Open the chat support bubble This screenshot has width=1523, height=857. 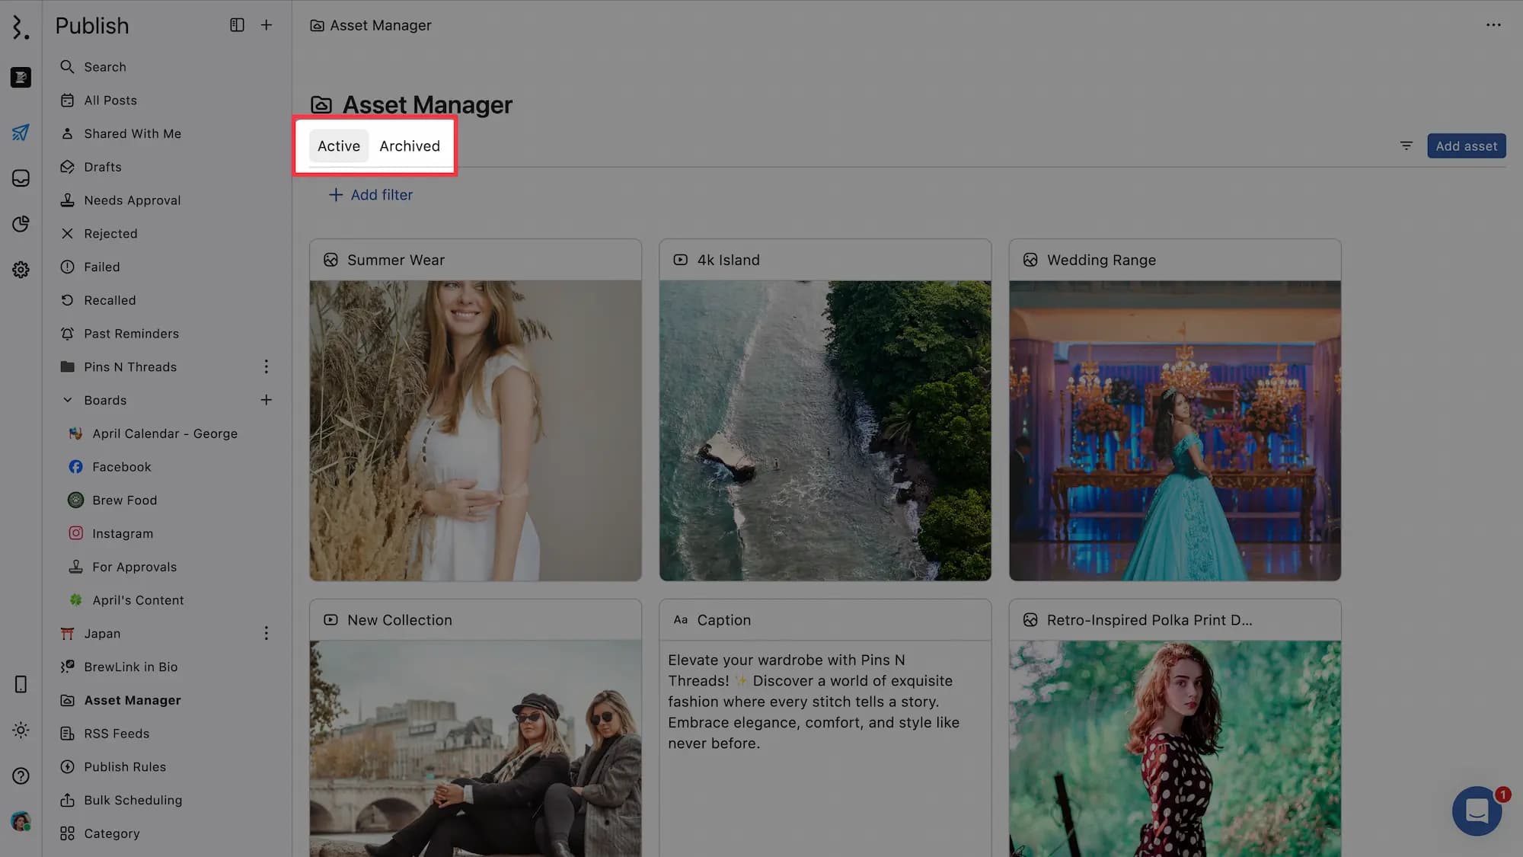pyautogui.click(x=1476, y=811)
